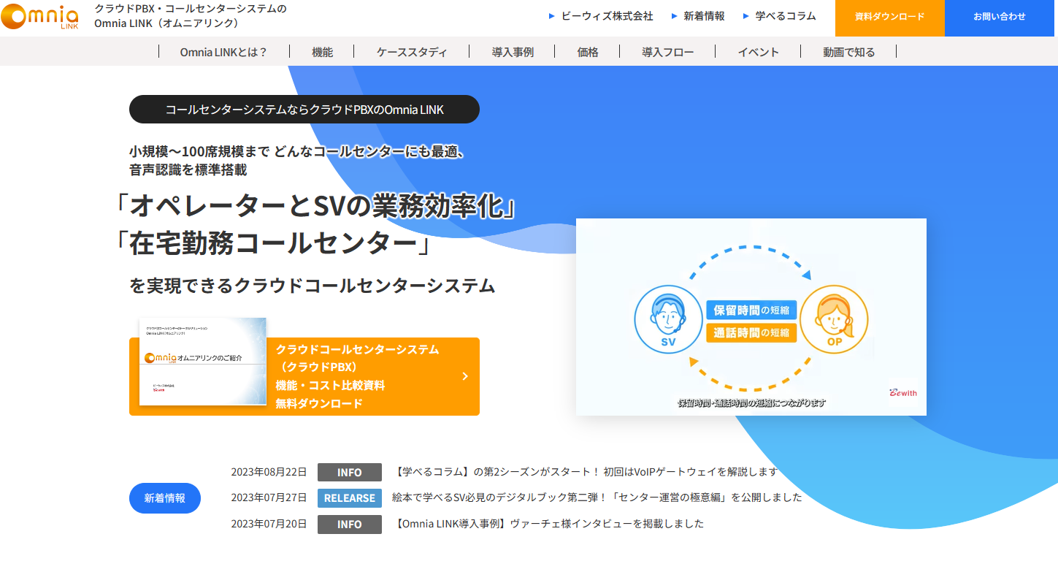Click the date 2023年07月20日
Image resolution: width=1058 pixels, height=572 pixels.
tap(269, 524)
